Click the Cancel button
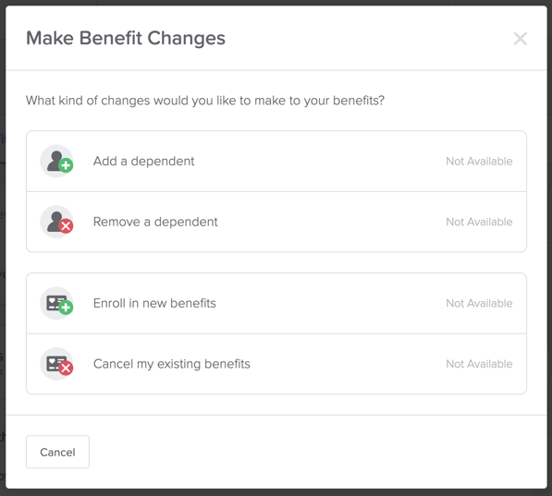Viewport: 552px width, 496px height. click(x=57, y=452)
